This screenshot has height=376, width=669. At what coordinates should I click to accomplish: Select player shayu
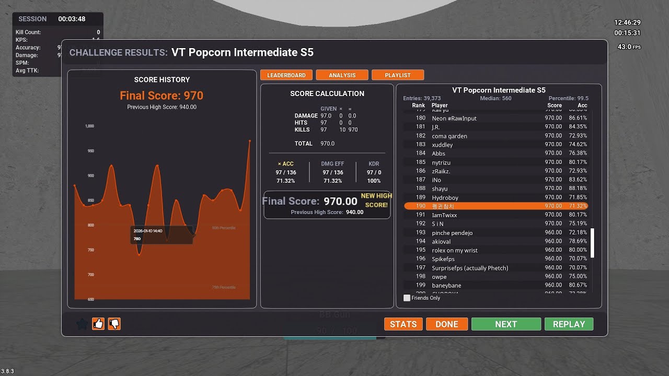click(496, 189)
